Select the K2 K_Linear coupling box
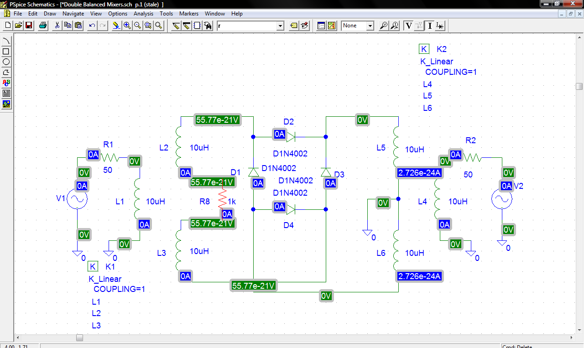 tap(424, 49)
